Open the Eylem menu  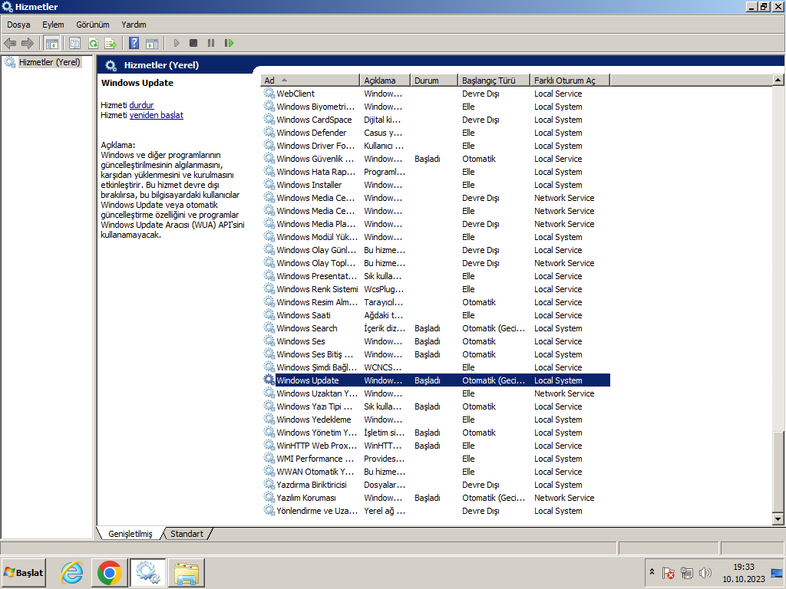point(53,25)
